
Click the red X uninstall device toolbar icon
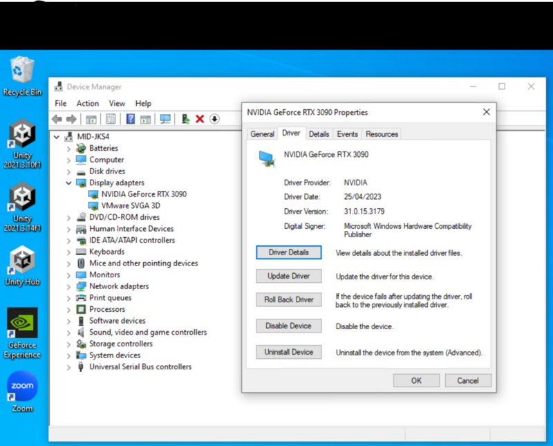[200, 118]
